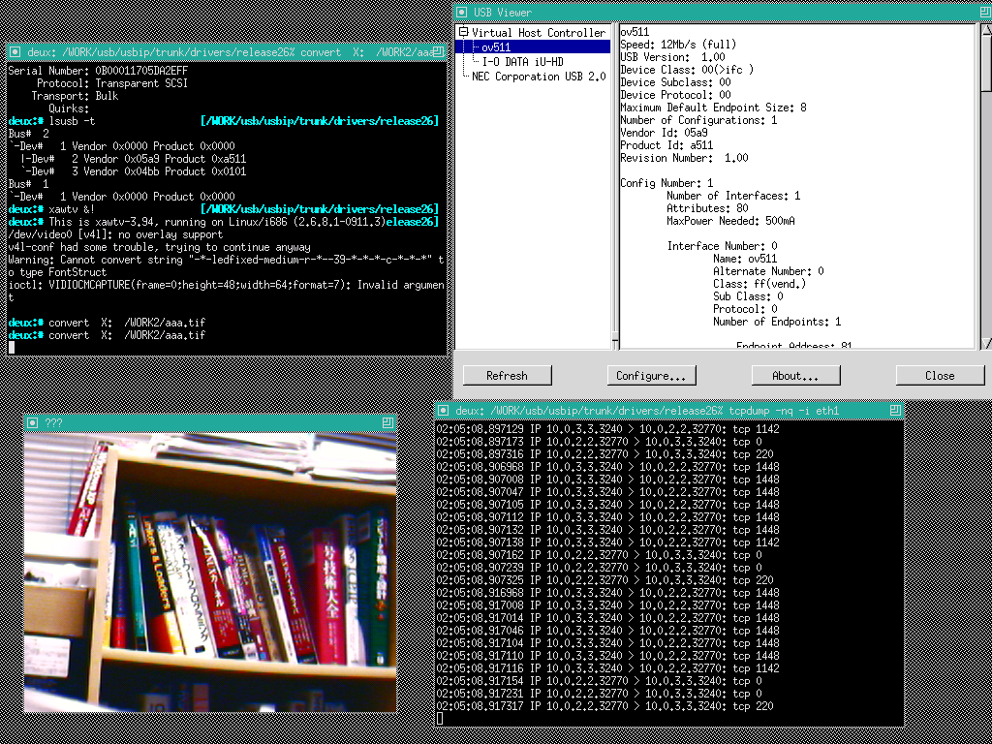Screen dimensions: 992x744
Task: Click the '???' window's title bar resize icon
Action: (x=387, y=422)
